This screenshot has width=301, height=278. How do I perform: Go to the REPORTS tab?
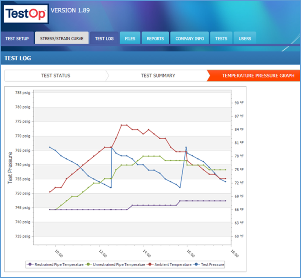pyautogui.click(x=155, y=38)
